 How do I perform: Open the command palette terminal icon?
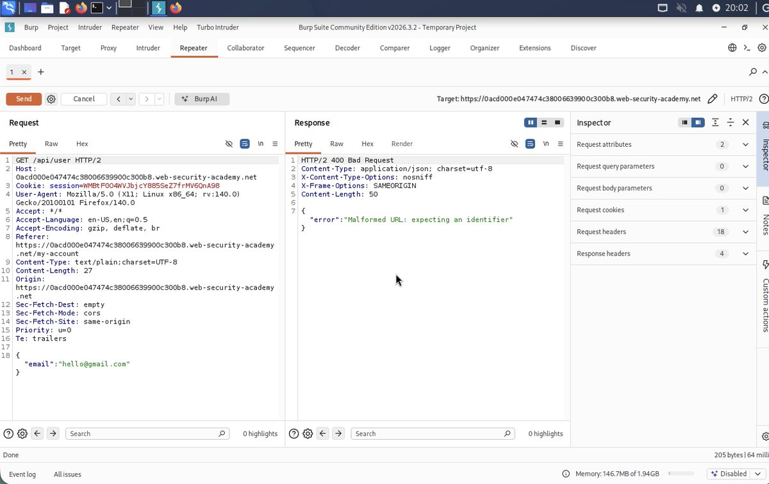click(747, 48)
